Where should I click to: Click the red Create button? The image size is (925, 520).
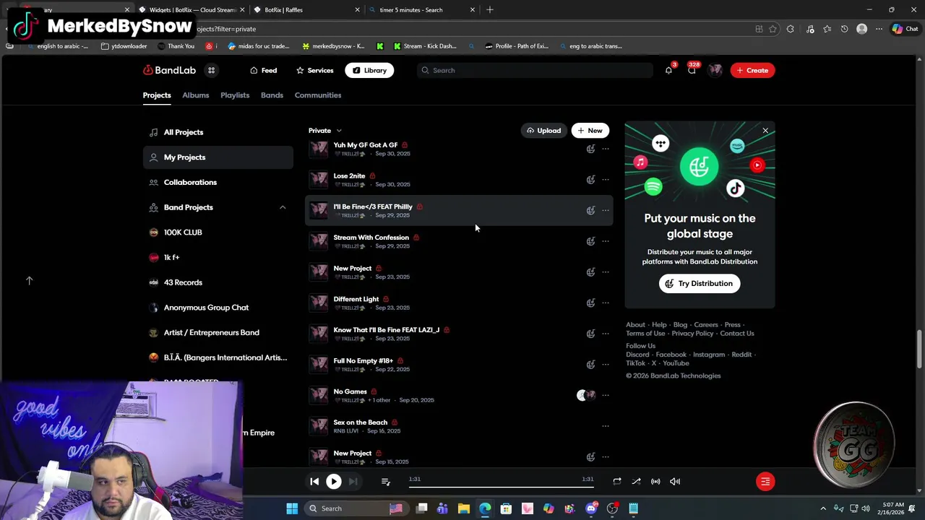[x=752, y=70]
